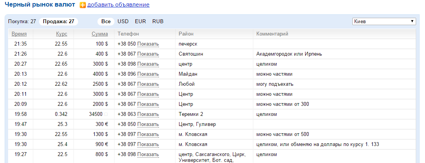425x163 pixels.
Task: Reveal phone for the Майдан 4000 $ listing
Action: pos(148,74)
